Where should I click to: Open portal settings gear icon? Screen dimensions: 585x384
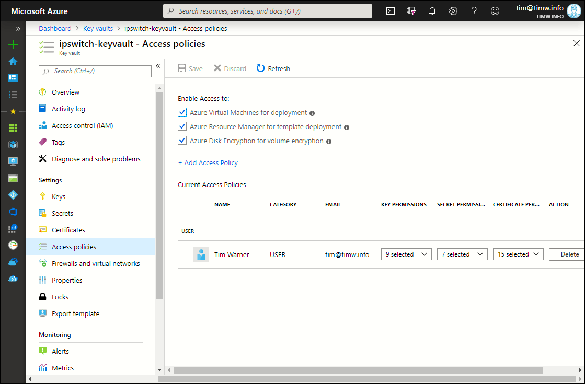point(453,11)
